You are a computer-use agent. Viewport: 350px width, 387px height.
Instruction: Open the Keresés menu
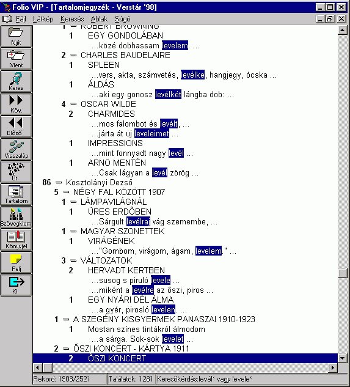[x=72, y=19]
